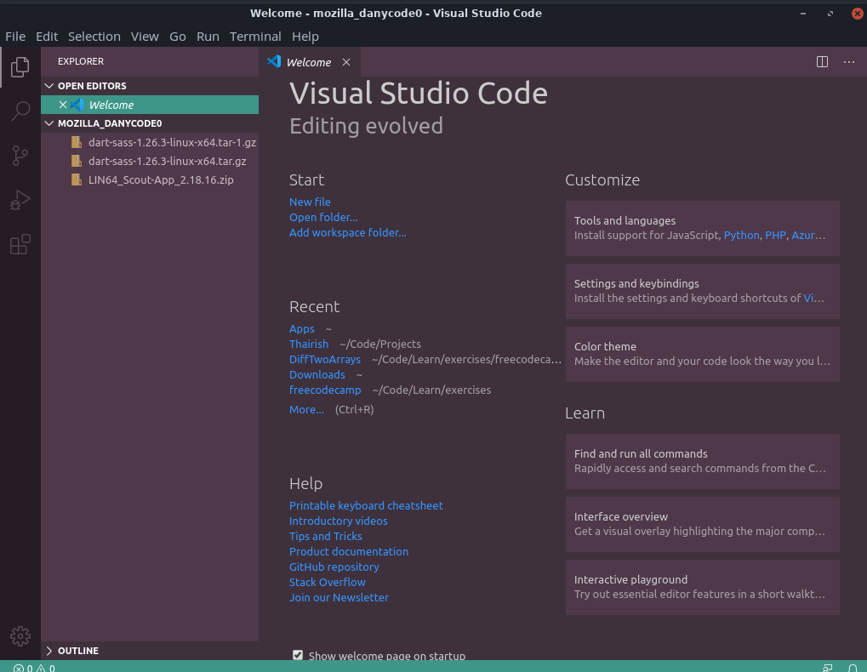Screen dimensions: 867x672
Task: Split the editor to the right
Action: [822, 62]
